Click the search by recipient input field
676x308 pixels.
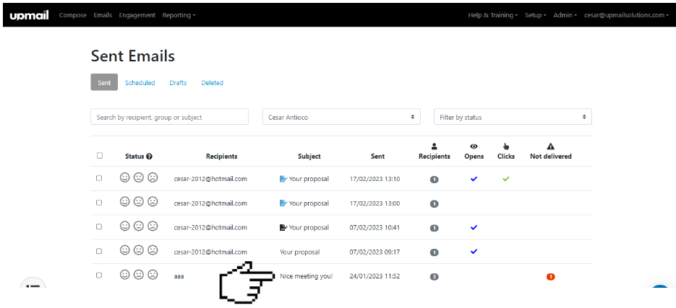(169, 117)
